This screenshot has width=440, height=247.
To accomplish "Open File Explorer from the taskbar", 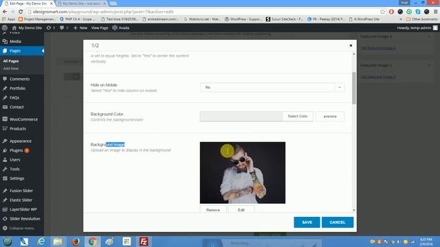I will [58, 242].
